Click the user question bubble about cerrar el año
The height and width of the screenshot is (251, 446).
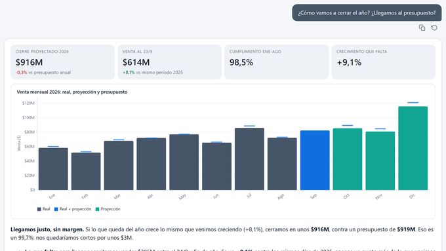[367, 13]
